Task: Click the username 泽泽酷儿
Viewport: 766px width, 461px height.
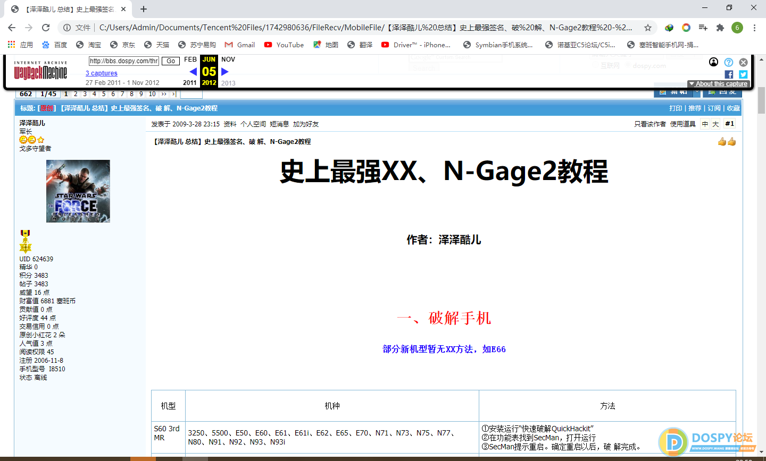Action: click(32, 123)
